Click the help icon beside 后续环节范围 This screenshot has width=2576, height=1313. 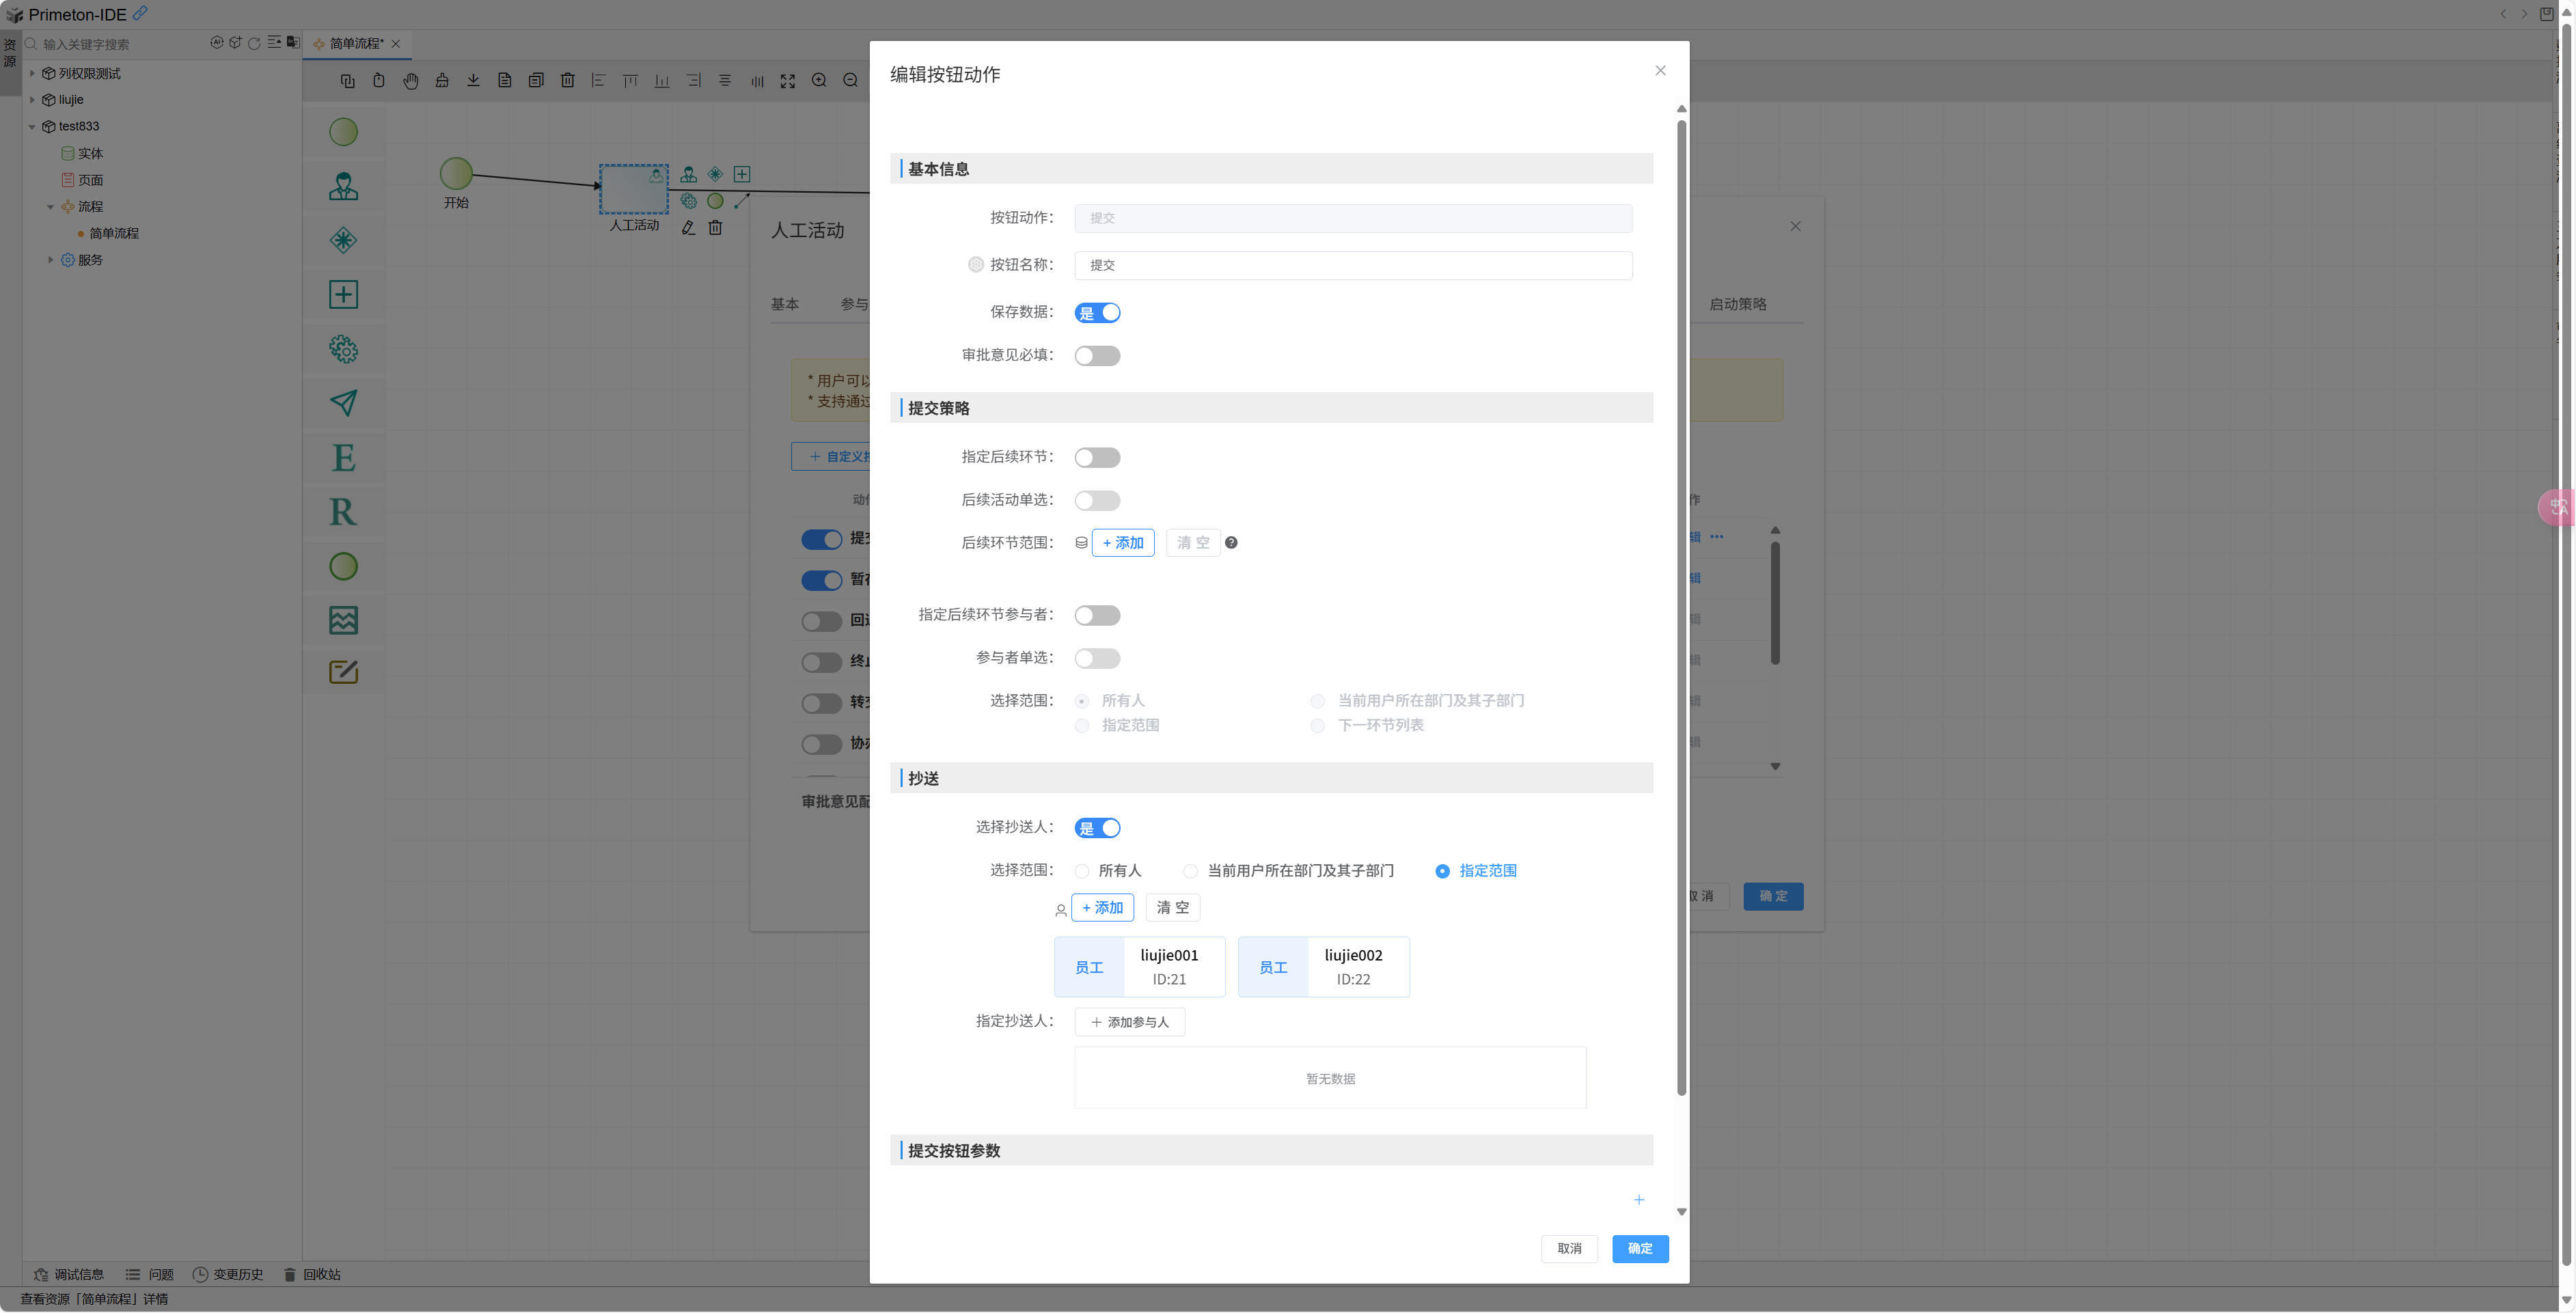(1231, 542)
